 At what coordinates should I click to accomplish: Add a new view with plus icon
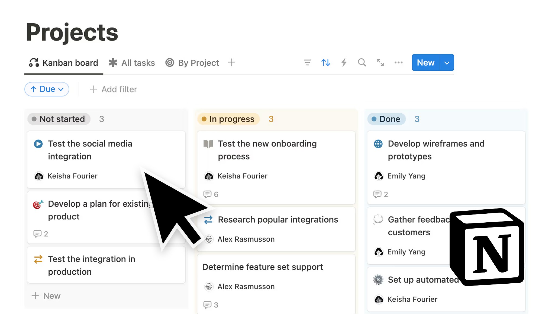(x=231, y=62)
